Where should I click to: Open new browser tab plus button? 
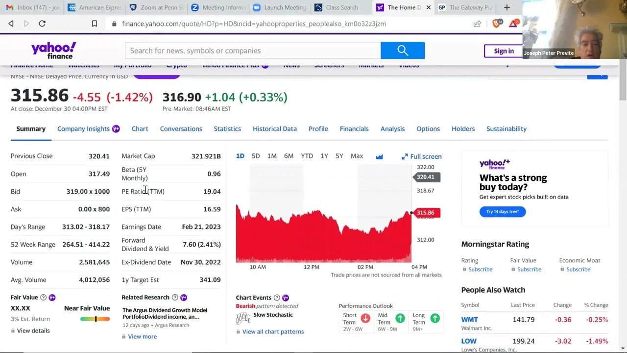click(x=507, y=7)
